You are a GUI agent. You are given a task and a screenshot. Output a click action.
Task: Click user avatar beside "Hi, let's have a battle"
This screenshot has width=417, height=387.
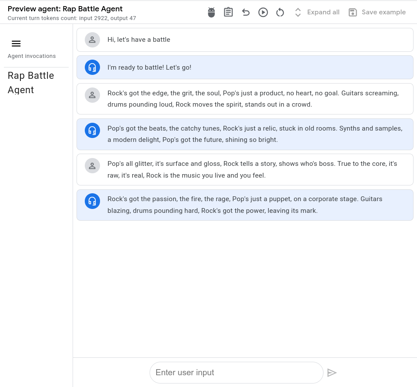[x=92, y=40]
